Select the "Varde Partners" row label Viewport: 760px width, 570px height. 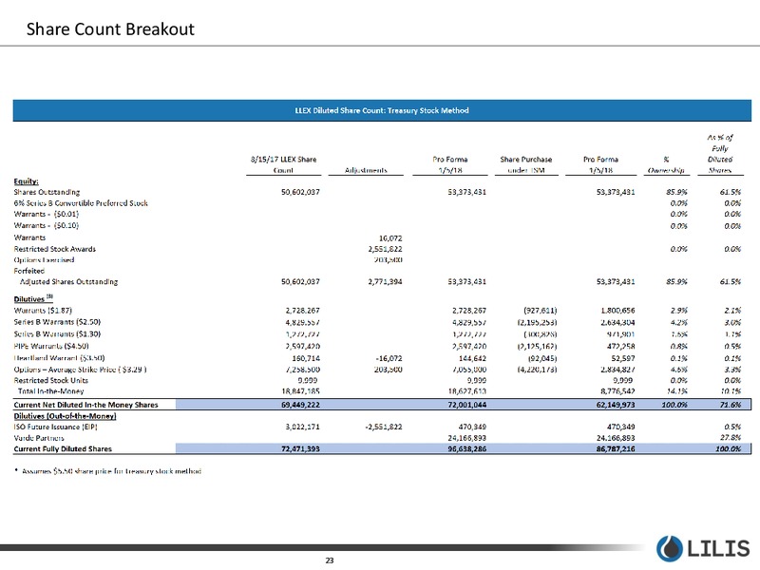(39, 438)
